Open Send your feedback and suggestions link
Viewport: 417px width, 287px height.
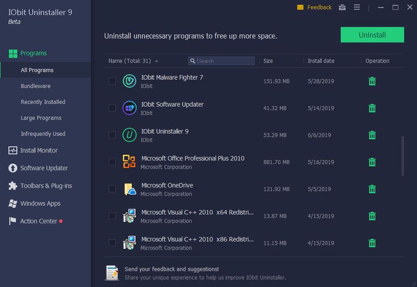click(x=172, y=269)
